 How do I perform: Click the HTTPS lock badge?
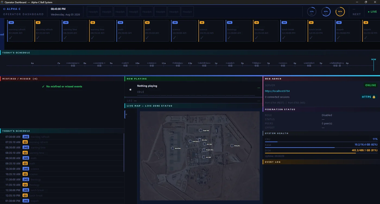(368, 97)
